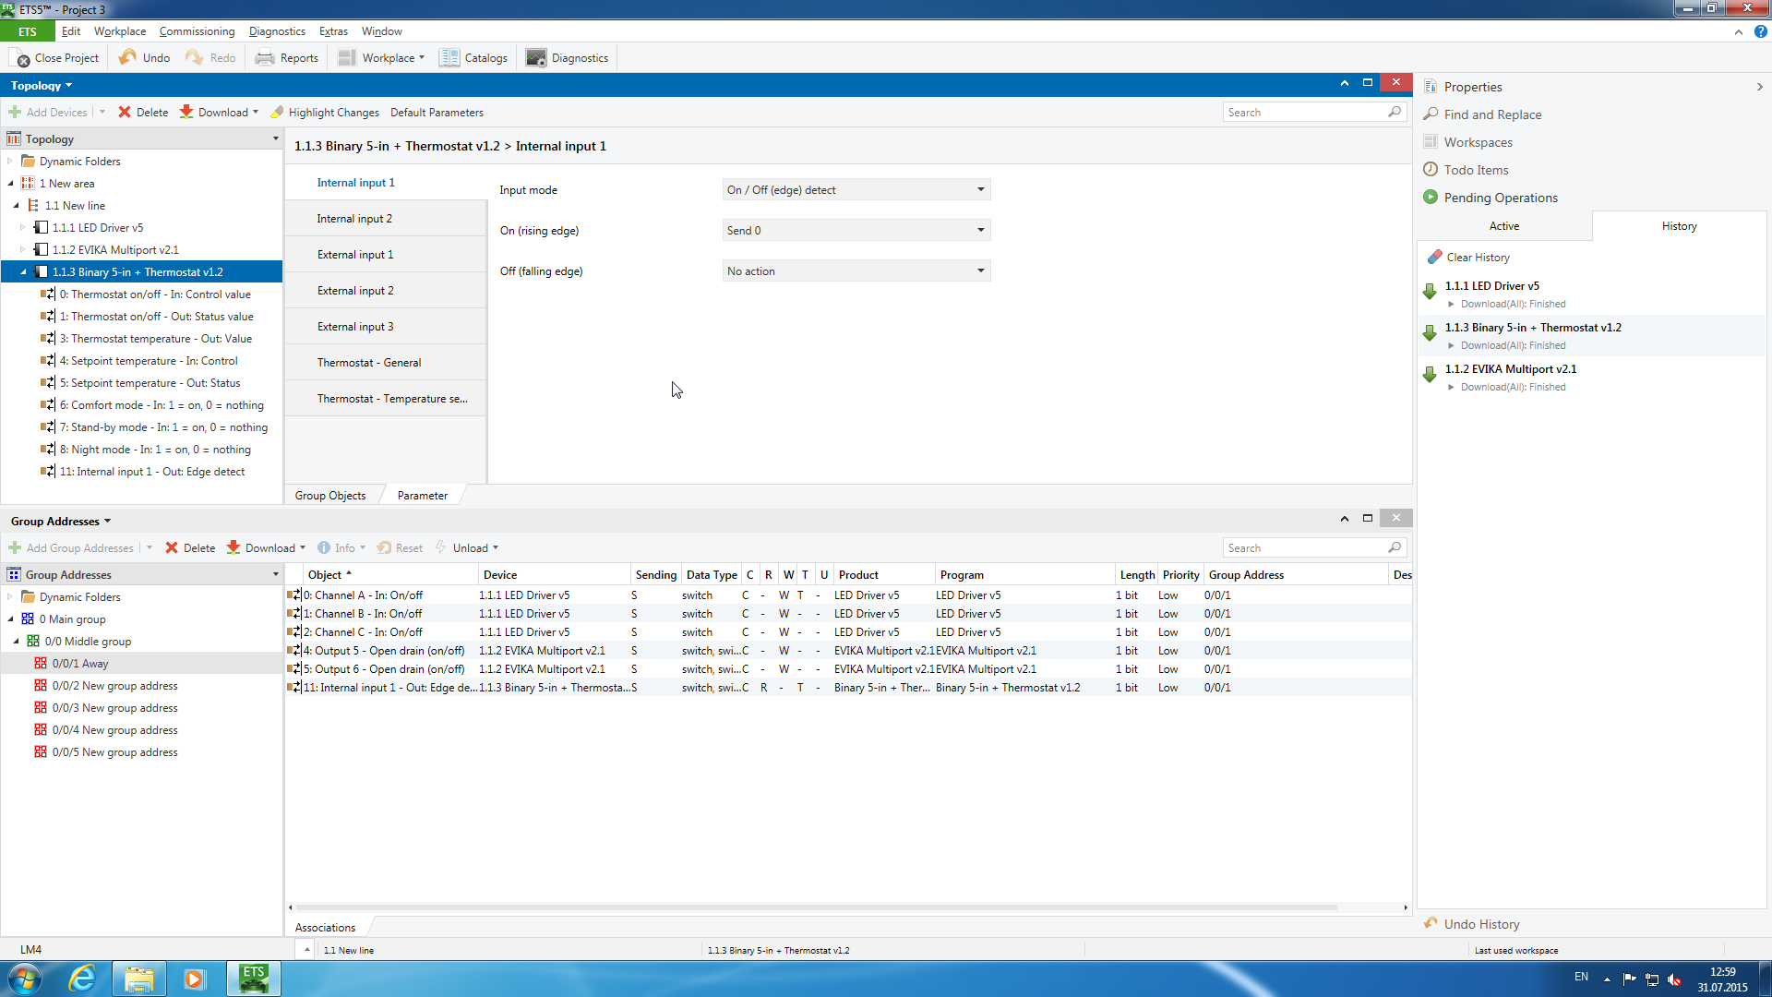Viewport: 1772px width, 997px height.
Task: Switch to Group Objects tab
Action: click(330, 496)
